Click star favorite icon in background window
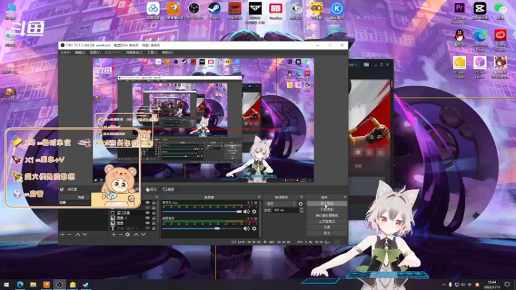 click(381, 152)
